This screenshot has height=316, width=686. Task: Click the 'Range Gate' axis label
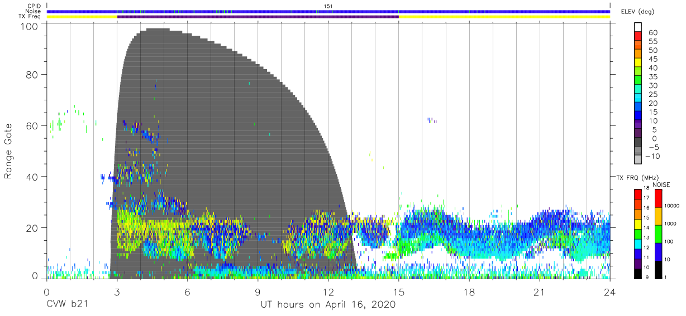point(8,152)
